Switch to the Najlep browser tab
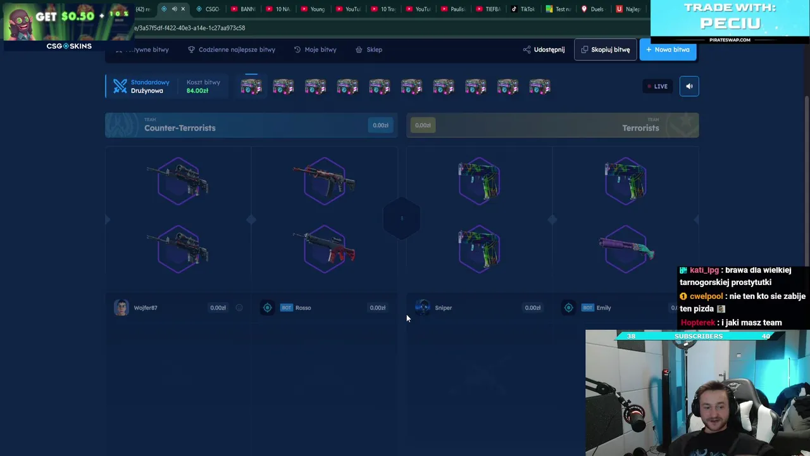 pos(628,9)
